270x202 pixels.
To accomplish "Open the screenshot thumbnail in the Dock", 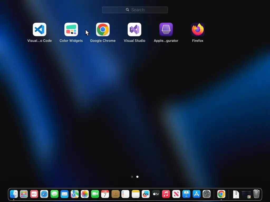I will click(246, 194).
